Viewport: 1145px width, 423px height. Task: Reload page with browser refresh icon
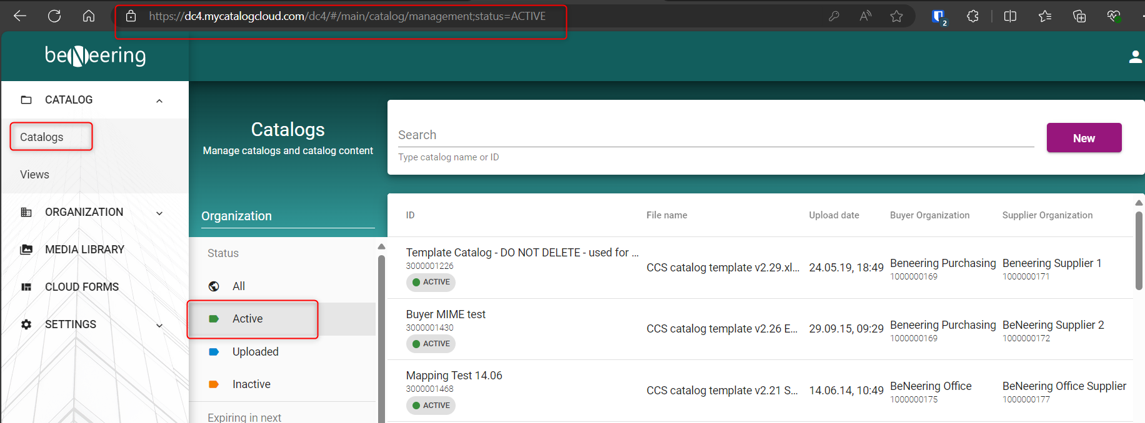[x=54, y=16]
